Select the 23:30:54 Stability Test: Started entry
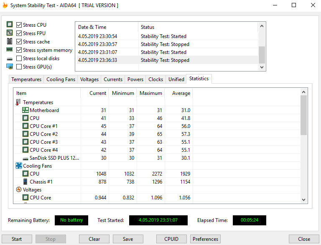This screenshot has width=321, height=245. click(167, 36)
